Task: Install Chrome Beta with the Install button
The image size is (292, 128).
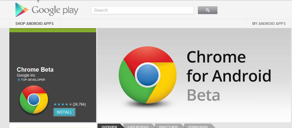Action: pos(64,112)
